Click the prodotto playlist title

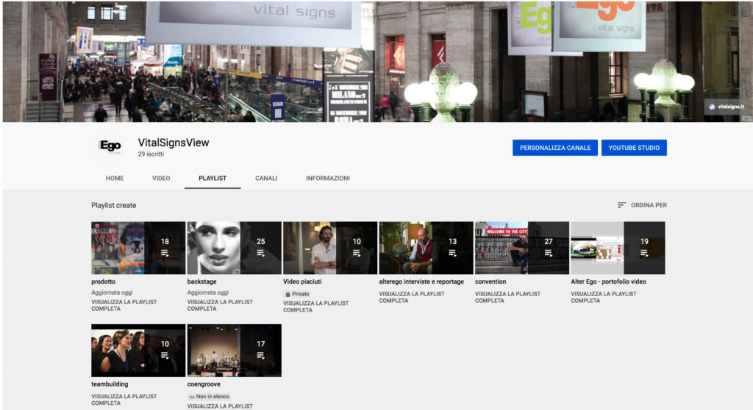click(x=103, y=282)
